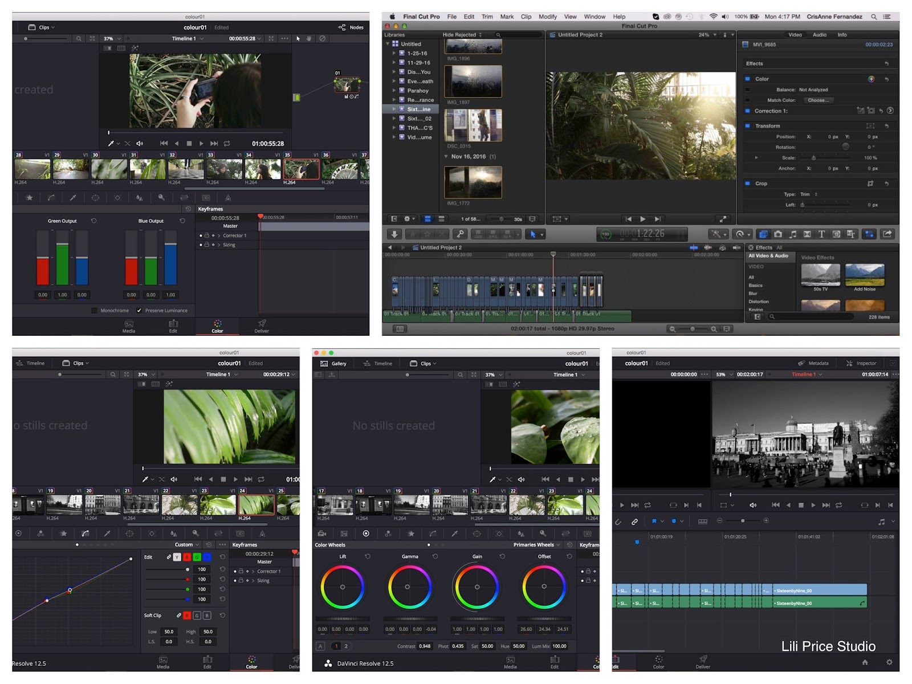
Task: Click the keyword editor key icon in Final Cut
Action: (x=459, y=234)
